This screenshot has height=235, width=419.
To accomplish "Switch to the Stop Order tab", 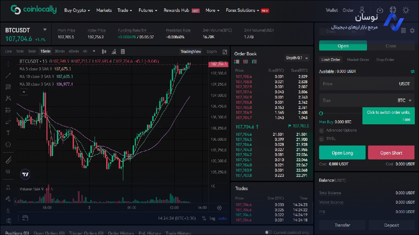I will click(385, 60).
